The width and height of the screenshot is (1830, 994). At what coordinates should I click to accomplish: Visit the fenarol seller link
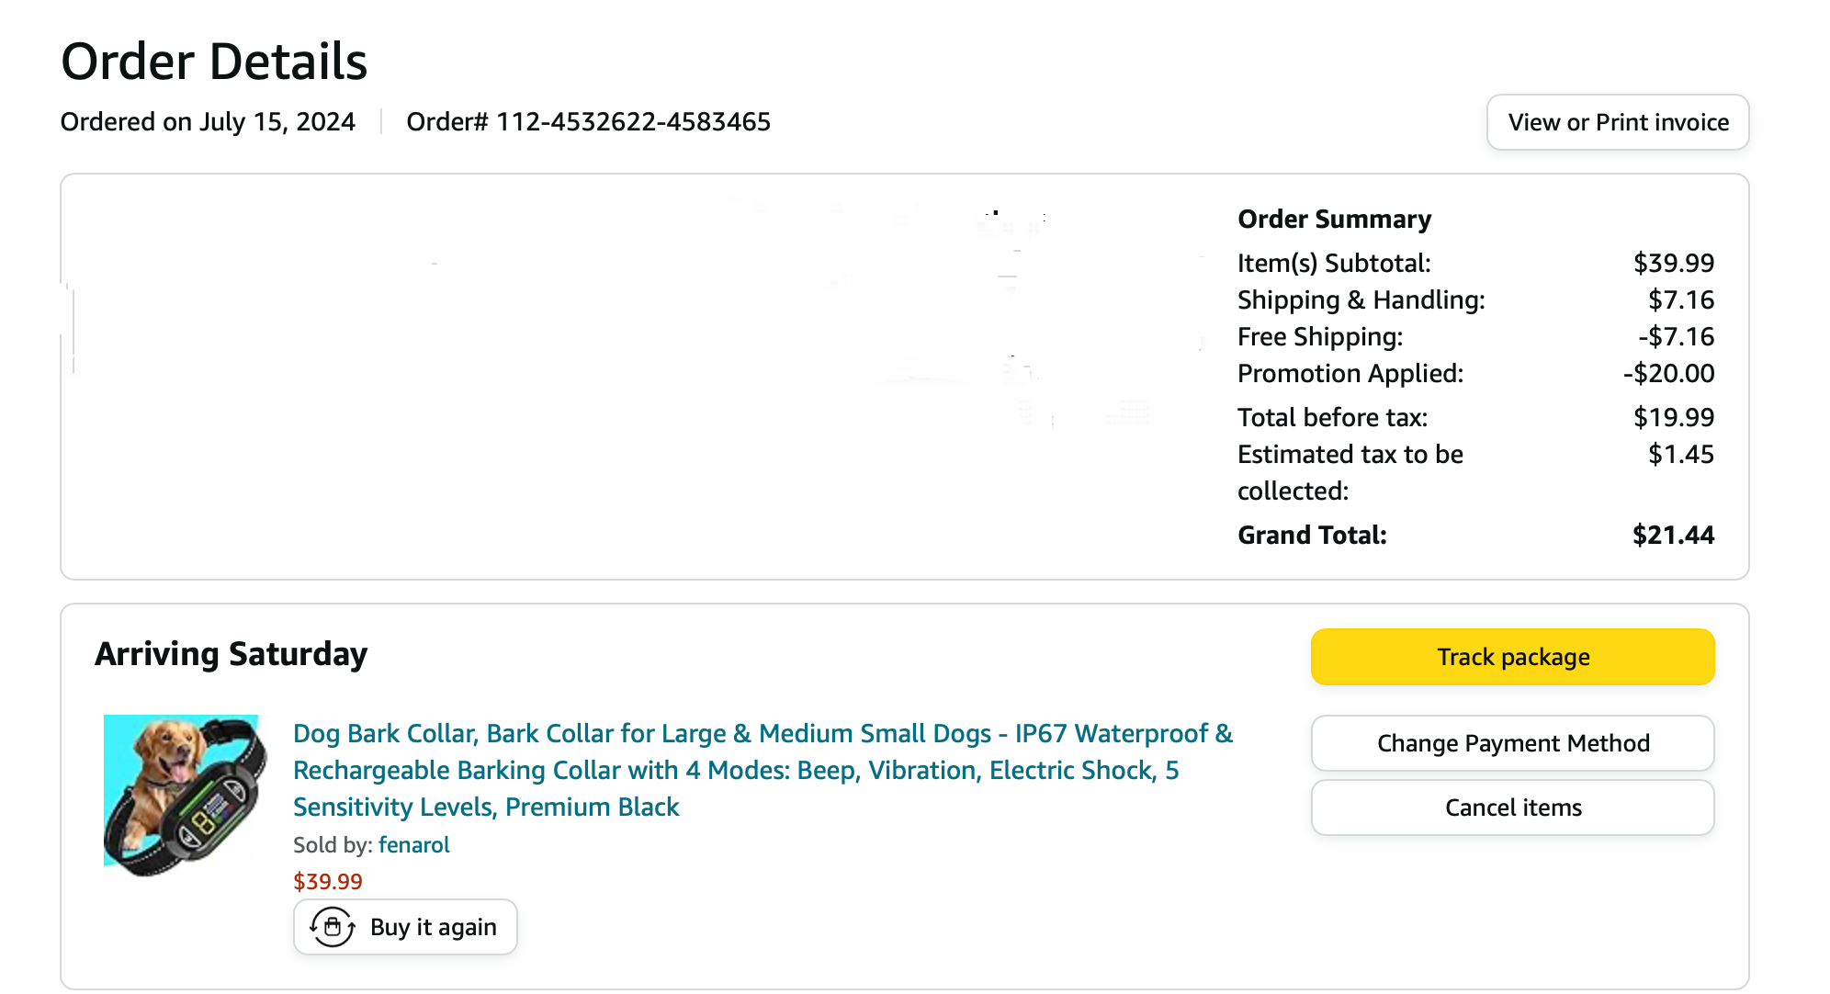click(413, 845)
